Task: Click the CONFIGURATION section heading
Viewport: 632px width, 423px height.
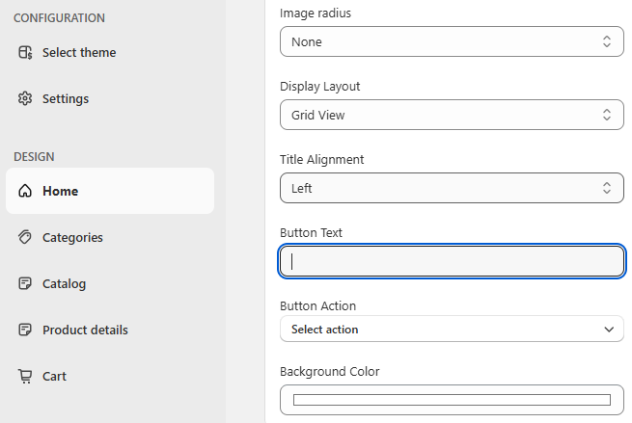Action: pyautogui.click(x=59, y=17)
